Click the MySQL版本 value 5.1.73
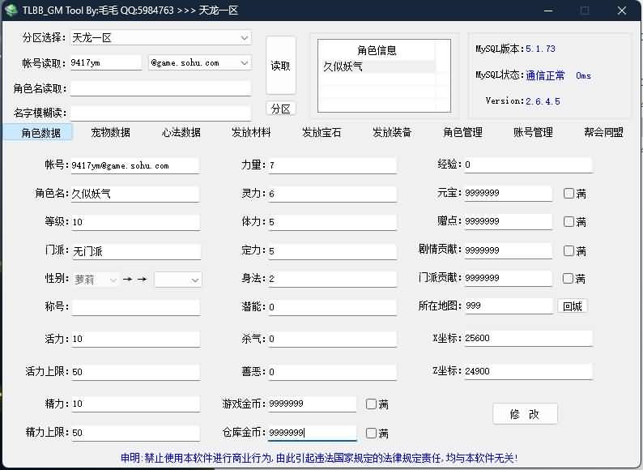Viewport: 643px width, 470px height. coord(540,49)
